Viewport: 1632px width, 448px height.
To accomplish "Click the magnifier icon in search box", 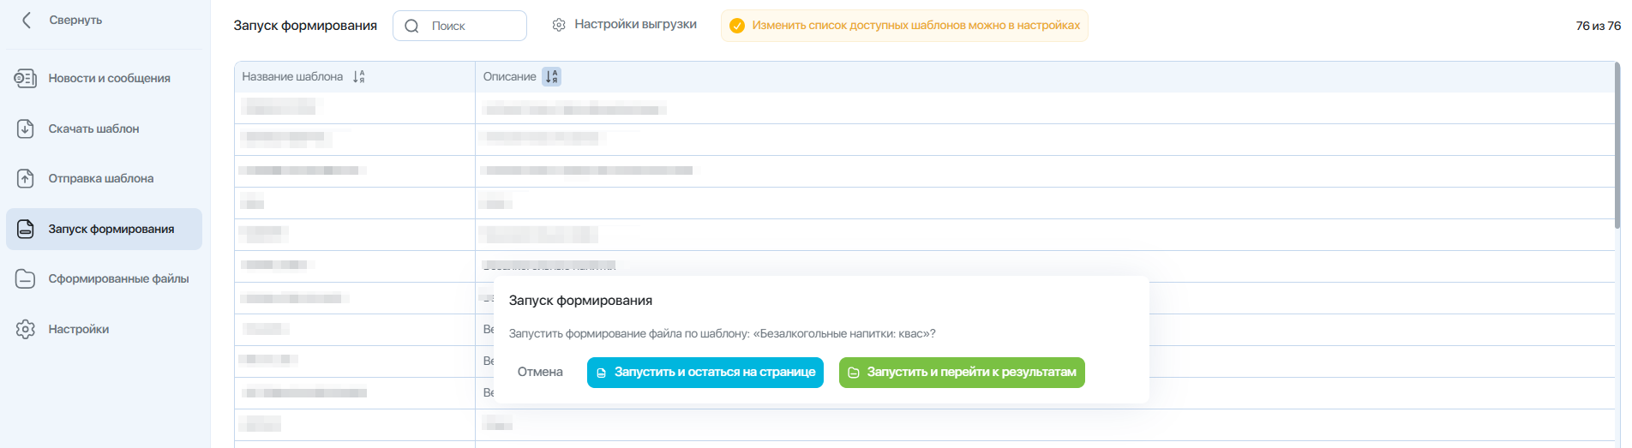I will (x=411, y=26).
